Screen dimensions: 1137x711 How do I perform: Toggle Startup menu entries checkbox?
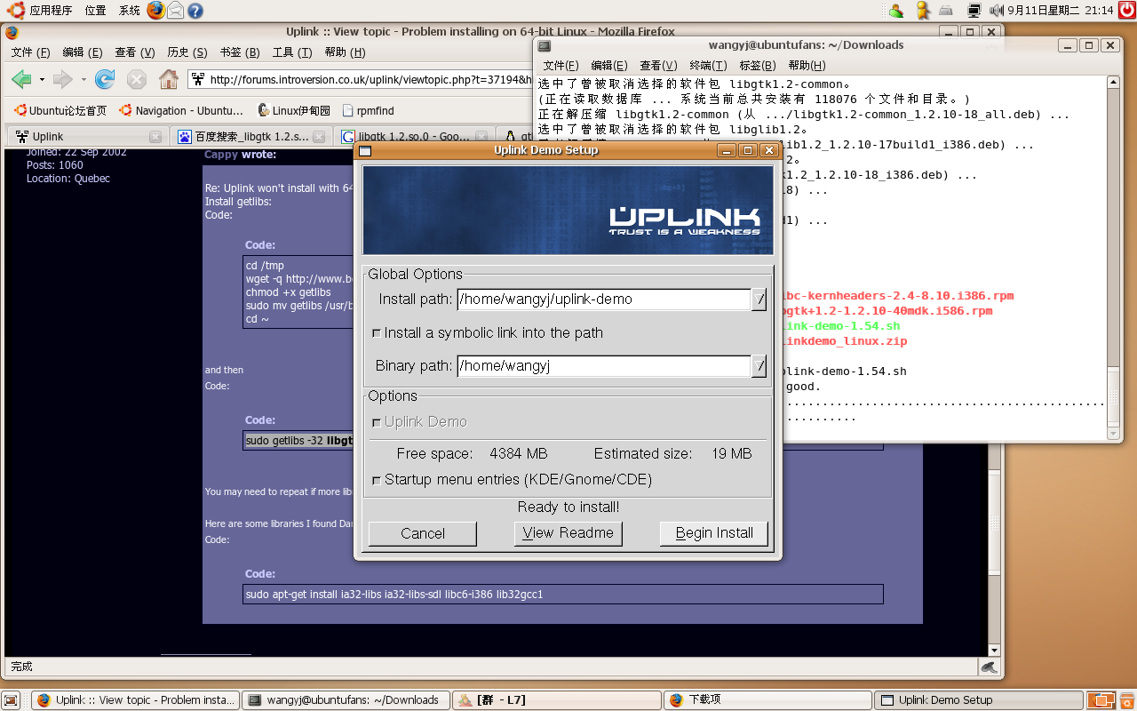(x=376, y=480)
